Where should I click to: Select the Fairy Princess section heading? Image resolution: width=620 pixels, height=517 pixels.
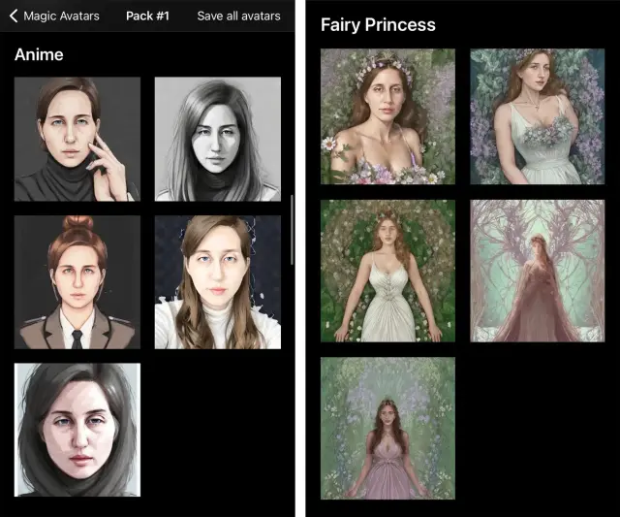(x=378, y=24)
